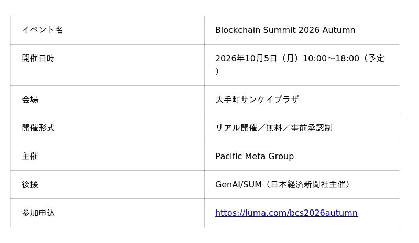Image resolution: width=419 pixels, height=243 pixels.
Task: Click the 予定 text in the date cell
Action: [376, 58]
